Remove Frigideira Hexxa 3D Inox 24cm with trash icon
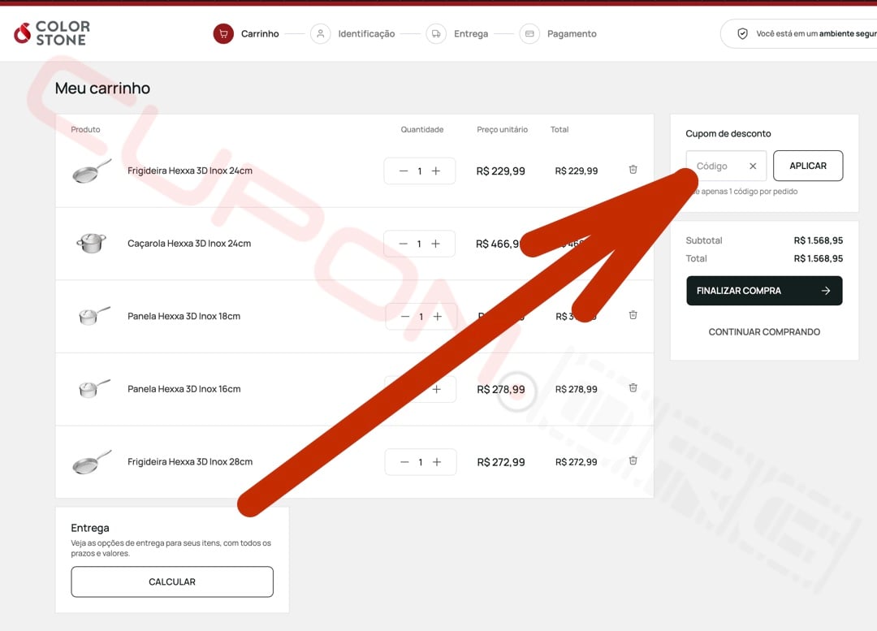The width and height of the screenshot is (877, 631). click(633, 170)
